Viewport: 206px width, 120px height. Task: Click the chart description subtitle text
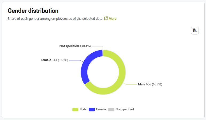pos(55,19)
